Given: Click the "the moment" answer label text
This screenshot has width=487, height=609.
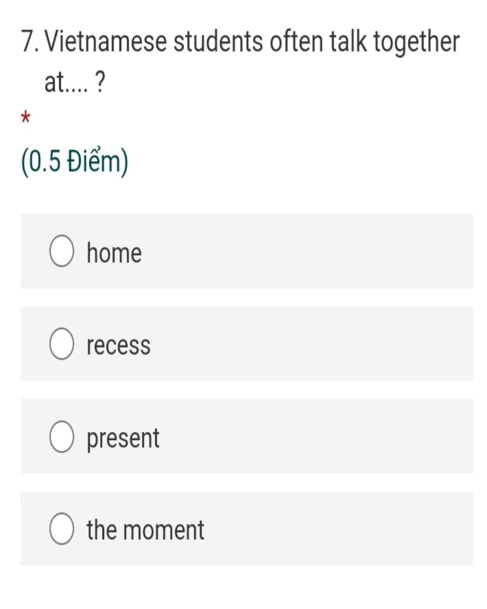Looking at the screenshot, I should tap(145, 530).
